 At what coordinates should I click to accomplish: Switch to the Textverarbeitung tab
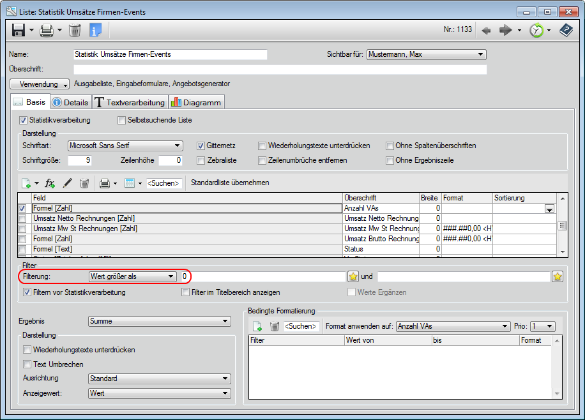(130, 102)
